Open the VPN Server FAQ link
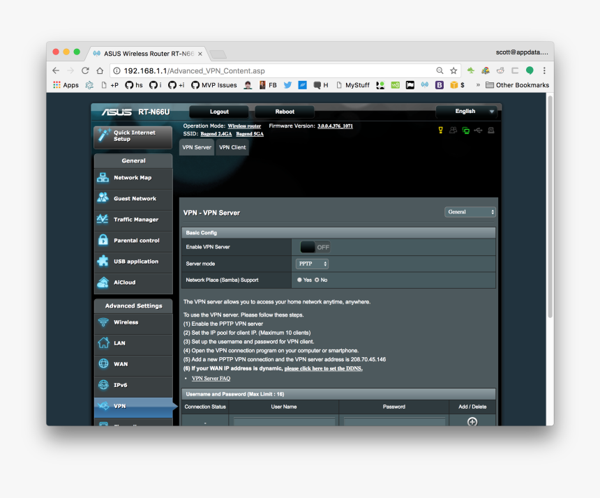The height and width of the screenshot is (498, 600). coord(211,378)
